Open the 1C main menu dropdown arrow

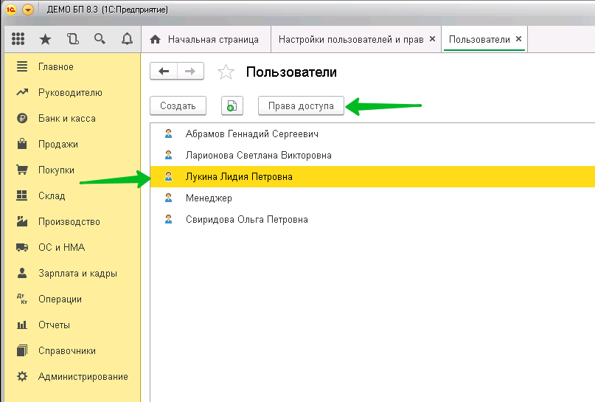tap(28, 10)
